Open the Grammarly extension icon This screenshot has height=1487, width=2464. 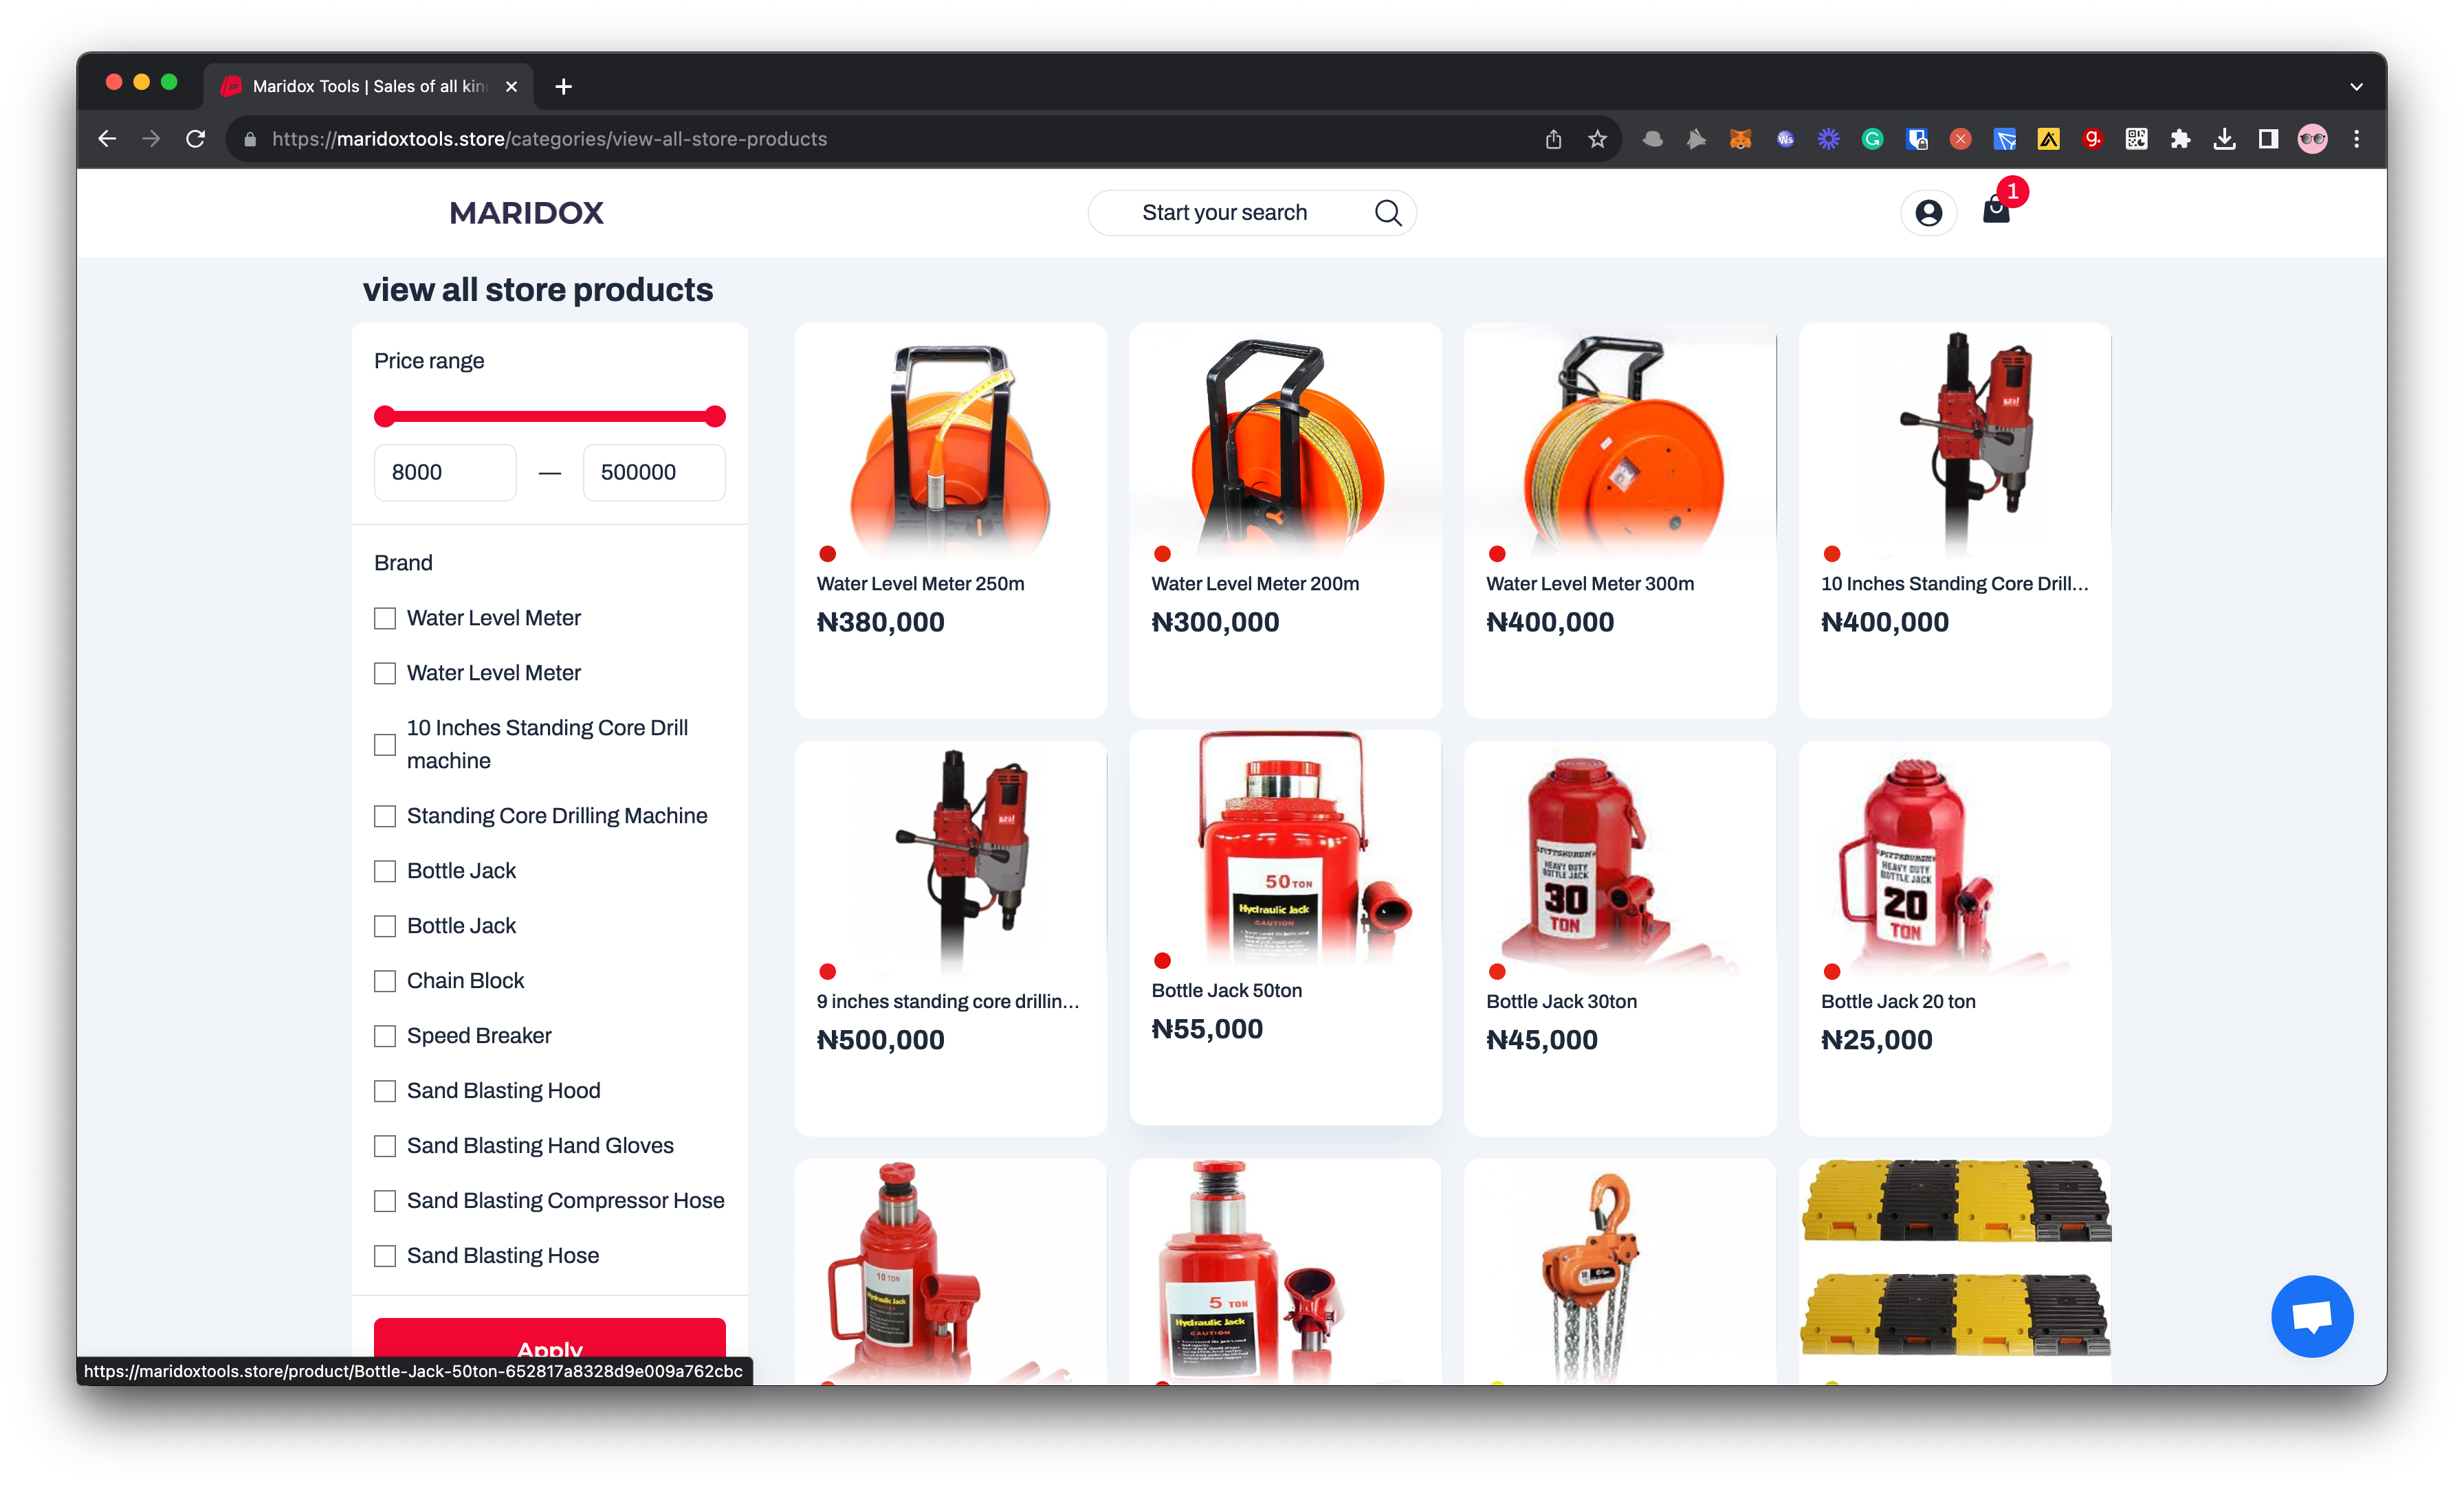click(x=1872, y=139)
